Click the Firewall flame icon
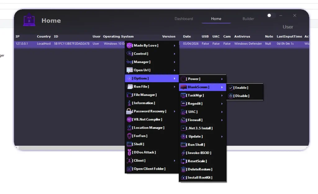 pyautogui.click(x=183, y=120)
